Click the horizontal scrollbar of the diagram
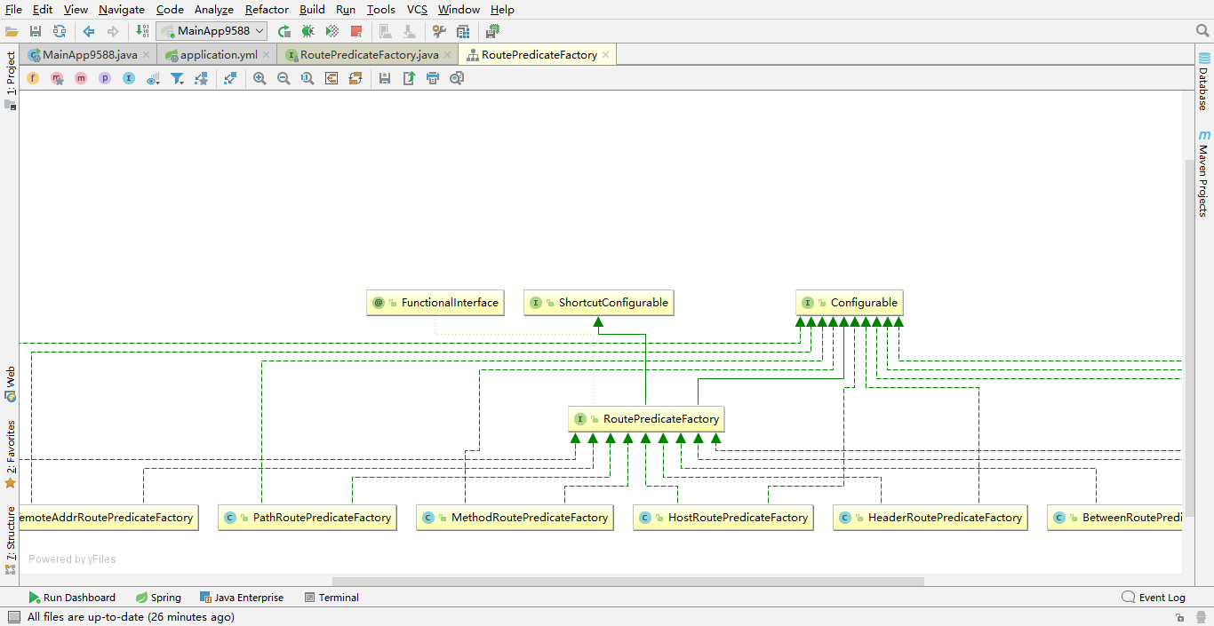Image resolution: width=1214 pixels, height=626 pixels. coord(627,582)
